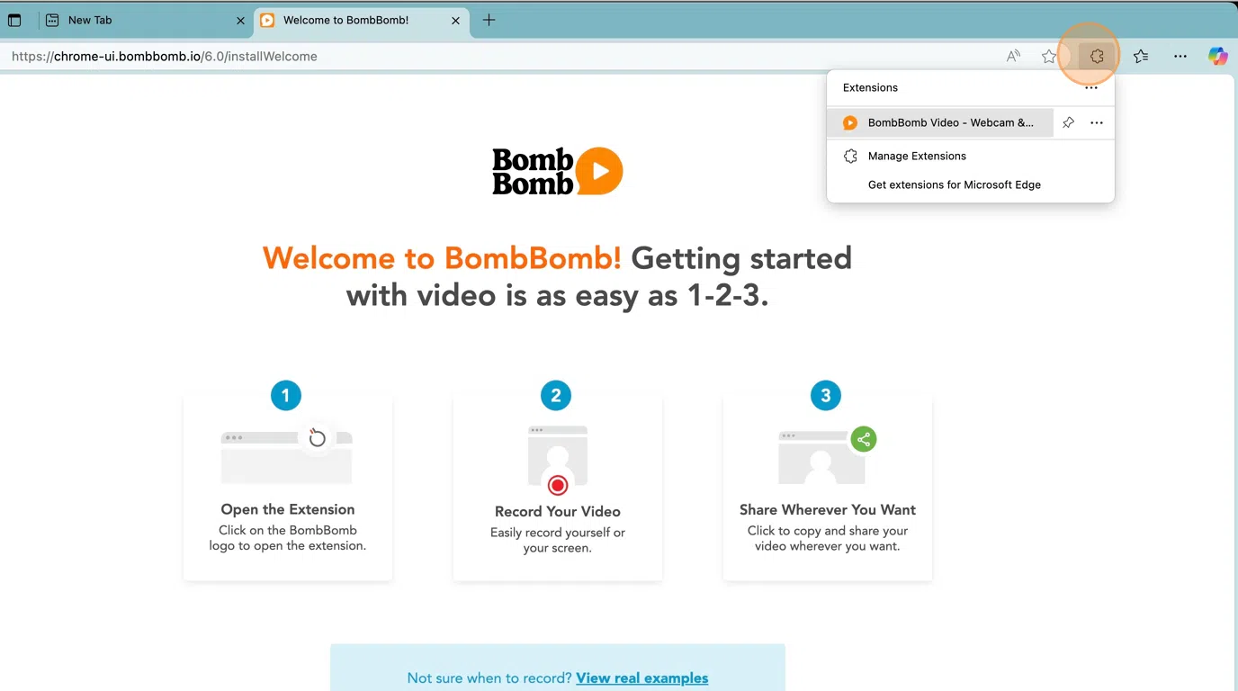Click the BombBomb favicon in the active tab
The height and width of the screenshot is (691, 1238).
(x=267, y=20)
